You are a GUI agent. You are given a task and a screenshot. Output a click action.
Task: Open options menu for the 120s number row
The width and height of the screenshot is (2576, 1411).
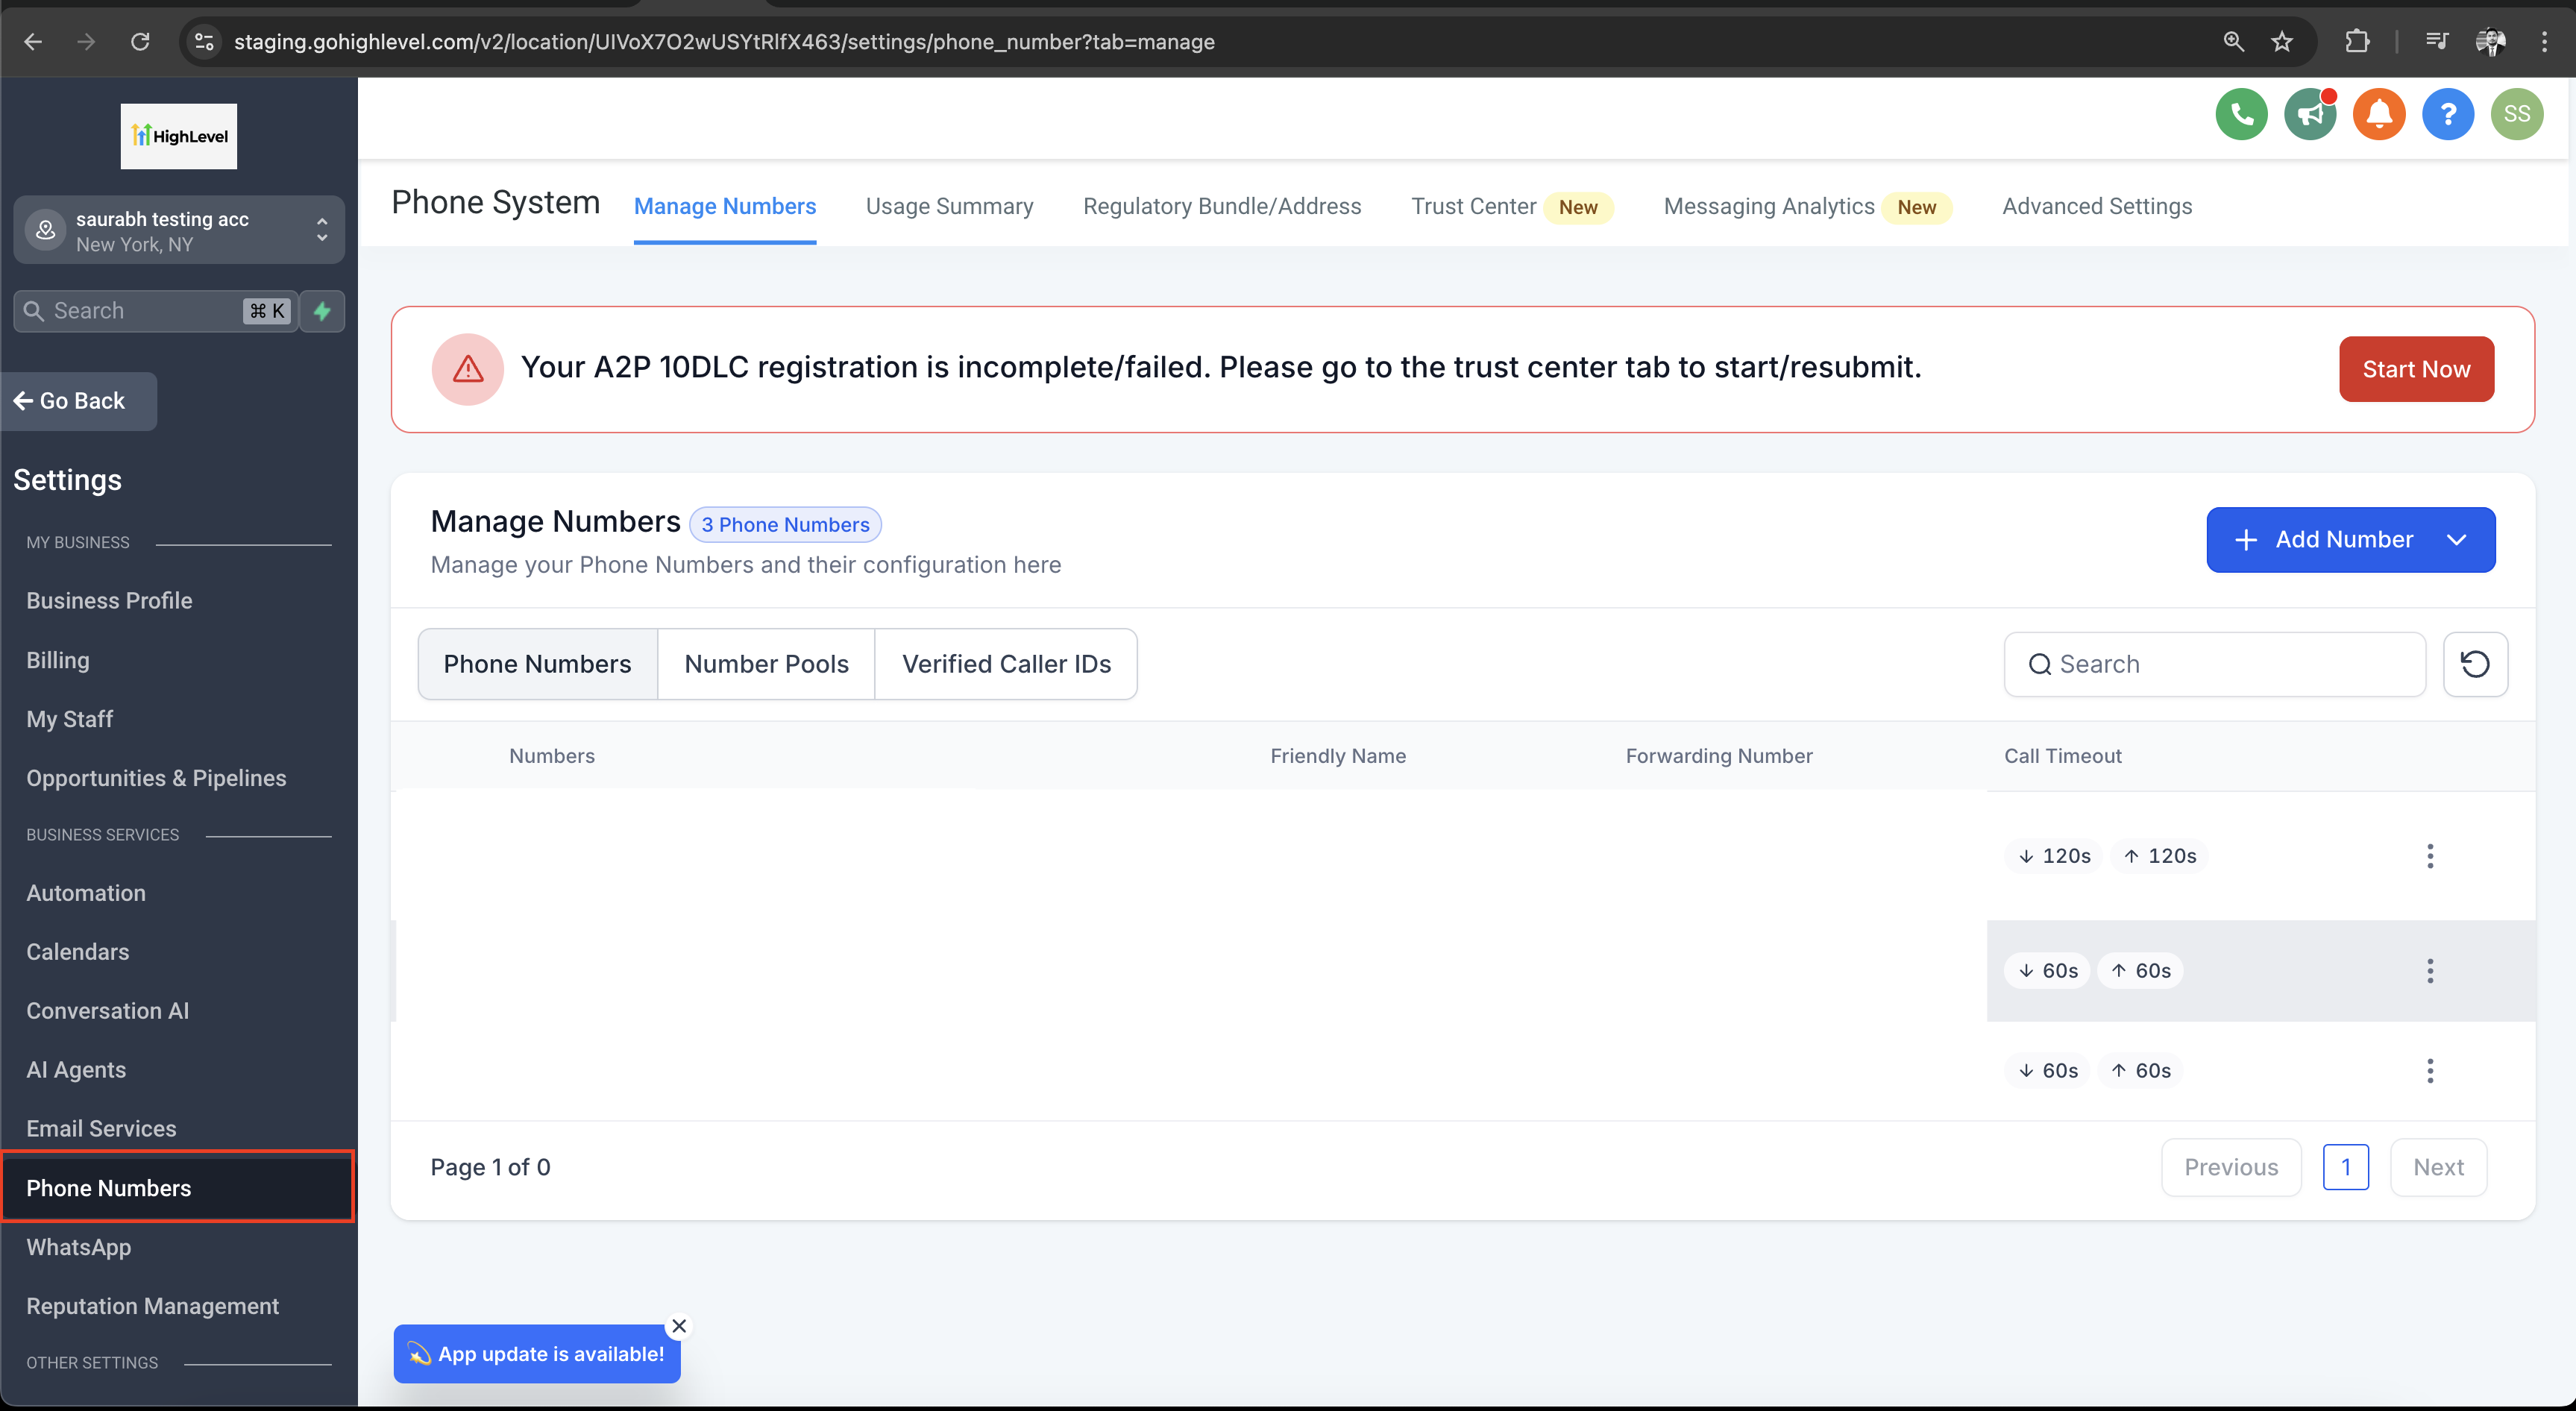(2430, 856)
